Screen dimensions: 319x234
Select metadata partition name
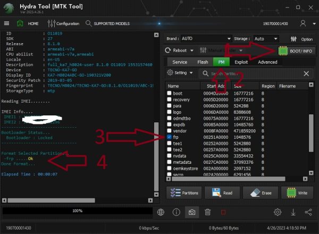click(x=182, y=162)
